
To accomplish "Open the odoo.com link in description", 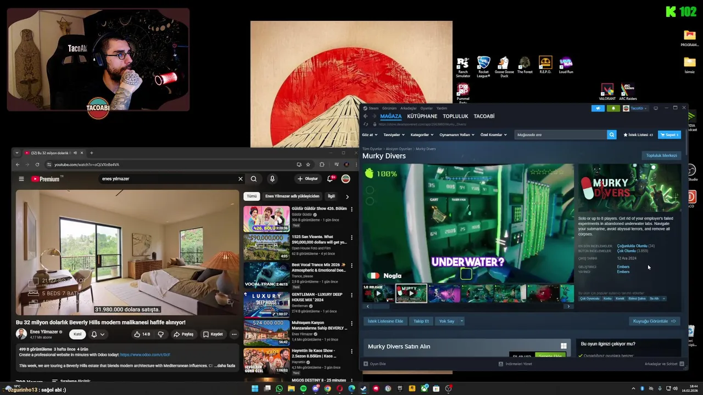I will point(145,355).
